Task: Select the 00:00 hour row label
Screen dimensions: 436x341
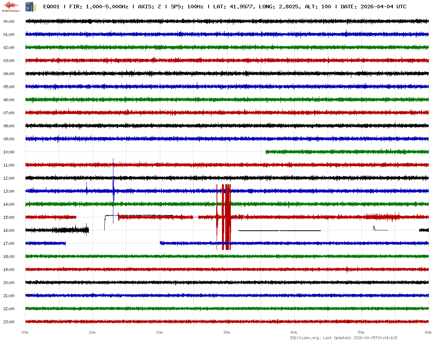Action: (x=9, y=21)
